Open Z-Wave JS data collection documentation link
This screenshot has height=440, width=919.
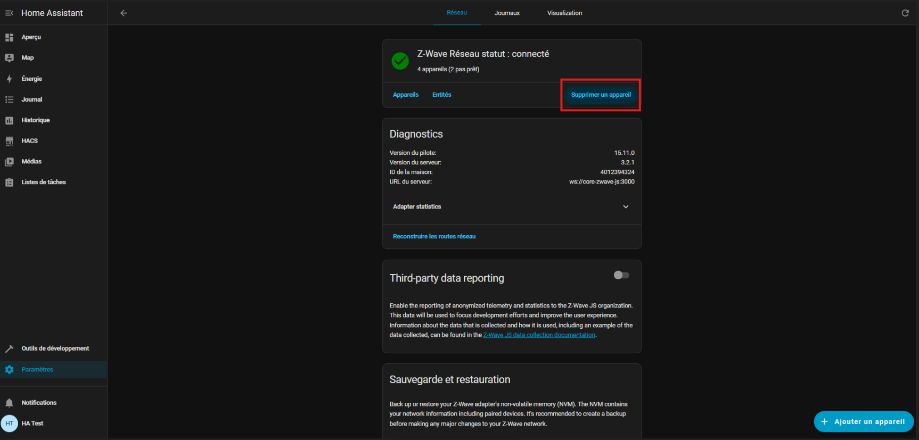click(x=539, y=335)
